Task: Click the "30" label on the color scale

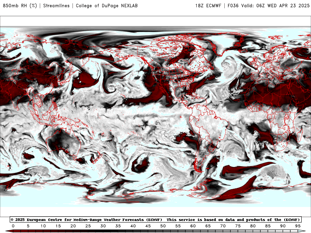Action: click(103, 226)
